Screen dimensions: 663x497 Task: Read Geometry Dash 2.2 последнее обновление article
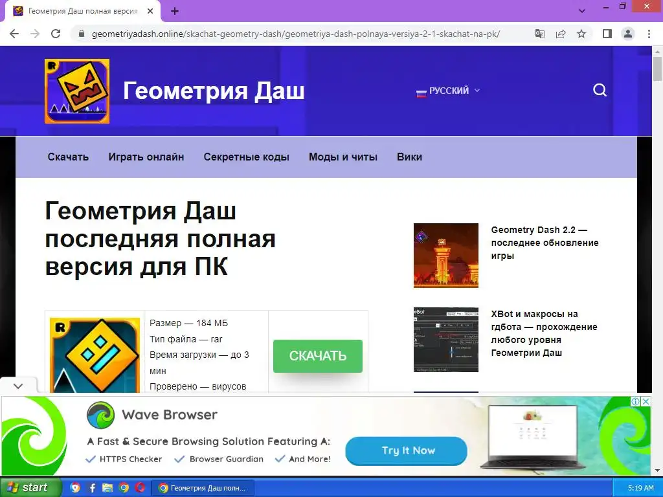click(545, 243)
